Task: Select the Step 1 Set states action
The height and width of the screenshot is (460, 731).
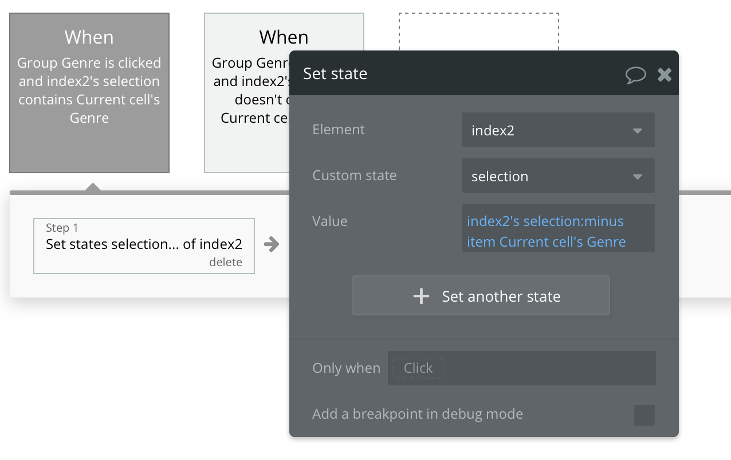Action: pos(144,244)
